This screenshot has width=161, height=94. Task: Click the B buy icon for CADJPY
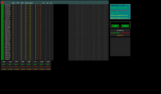click(36, 17)
